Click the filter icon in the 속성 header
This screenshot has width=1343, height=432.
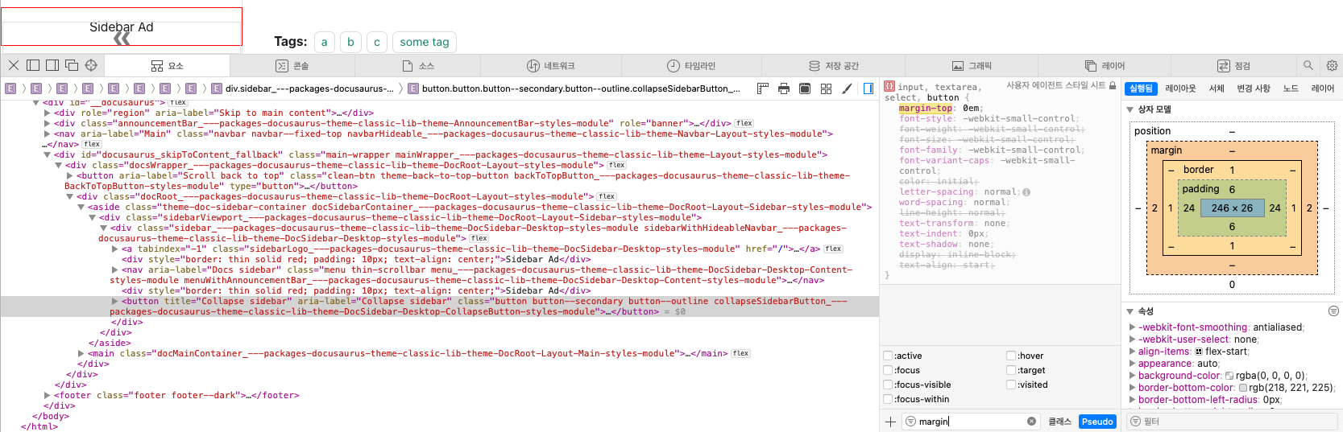(1333, 311)
